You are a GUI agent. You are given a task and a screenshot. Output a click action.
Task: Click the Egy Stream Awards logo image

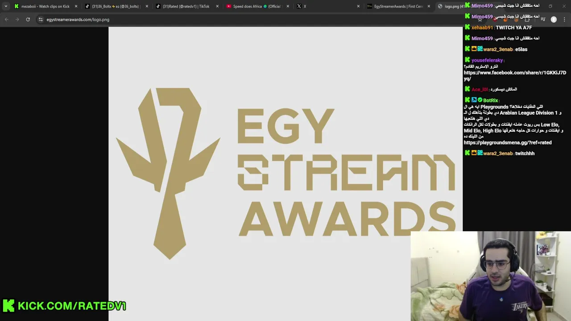(285, 174)
